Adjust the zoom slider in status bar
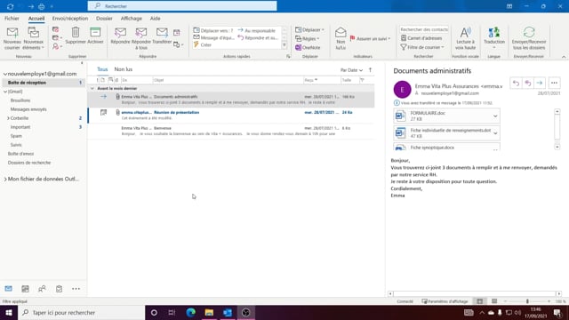Screen dimensions: 569x320 tap(527, 301)
